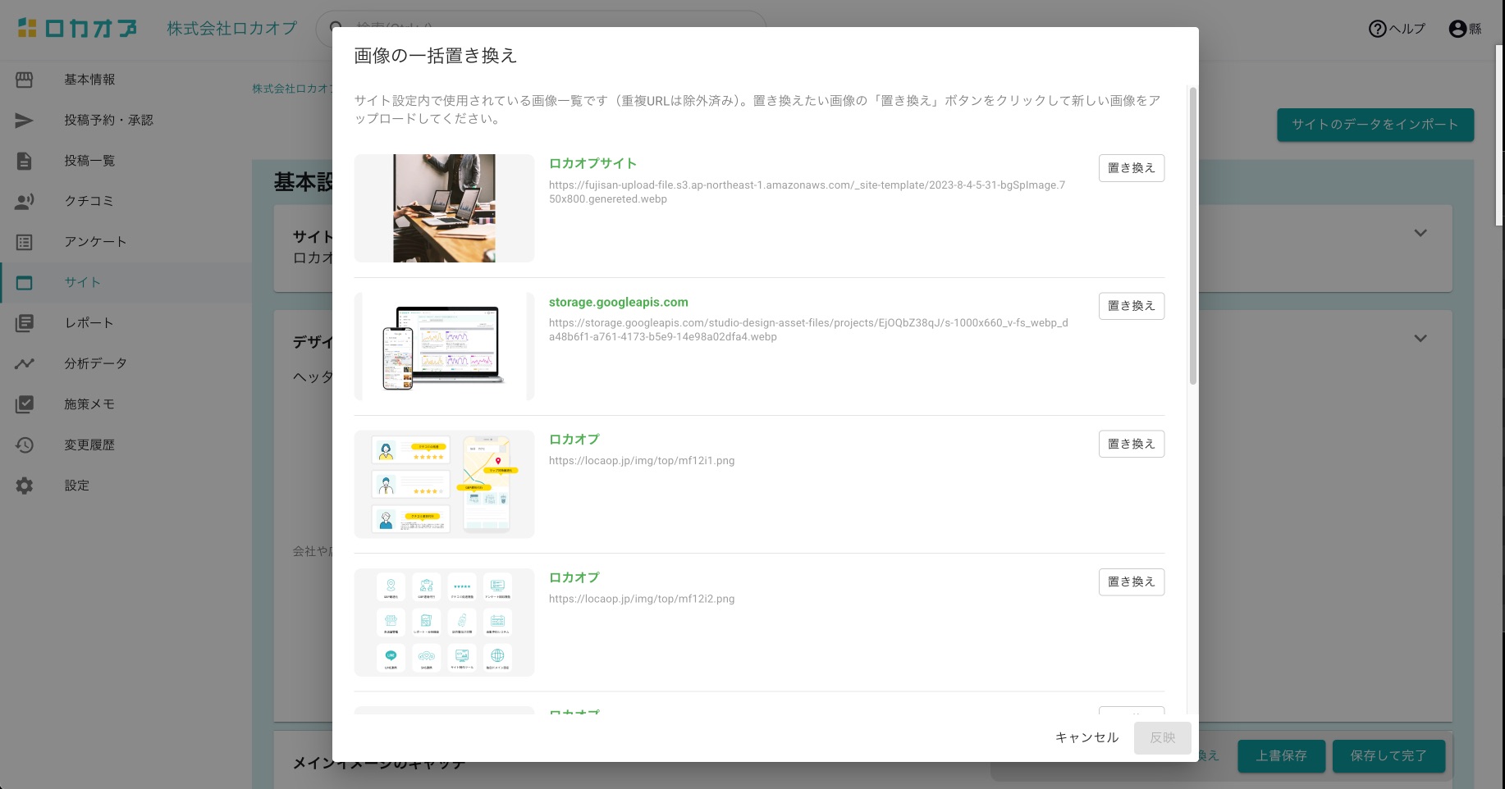
Task: Open 変更履歴 in sidebar
Action: [x=126, y=445]
